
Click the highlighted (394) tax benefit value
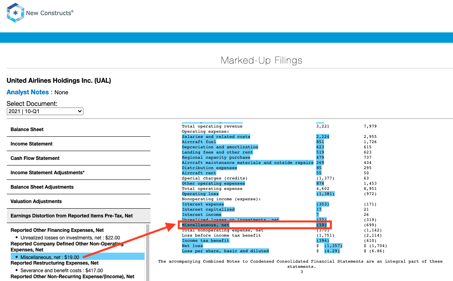click(x=322, y=241)
